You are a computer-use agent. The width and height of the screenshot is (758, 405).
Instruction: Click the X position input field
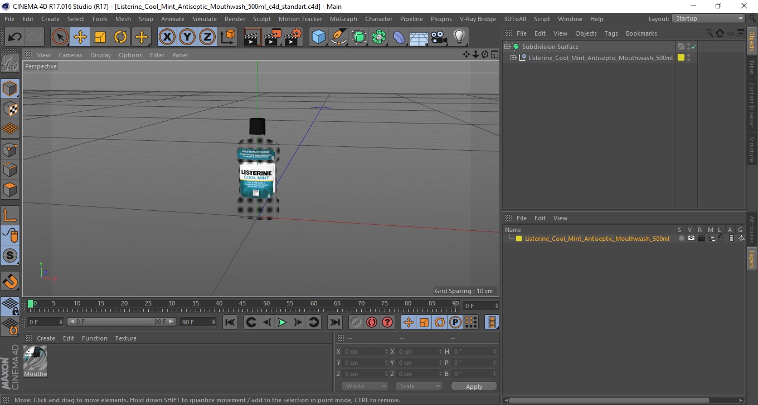(365, 352)
